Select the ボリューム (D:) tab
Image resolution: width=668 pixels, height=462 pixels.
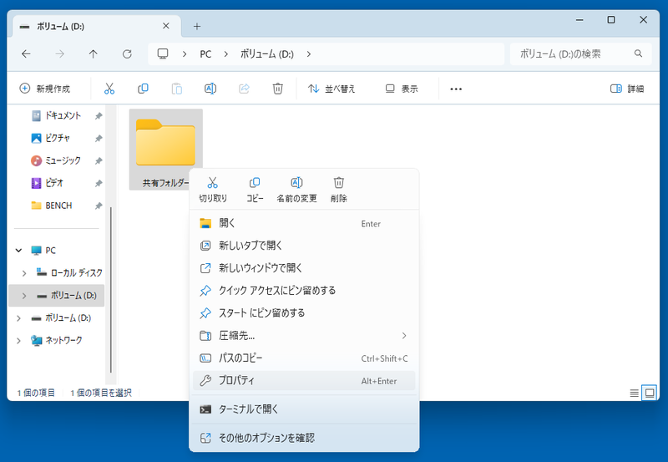(97, 27)
